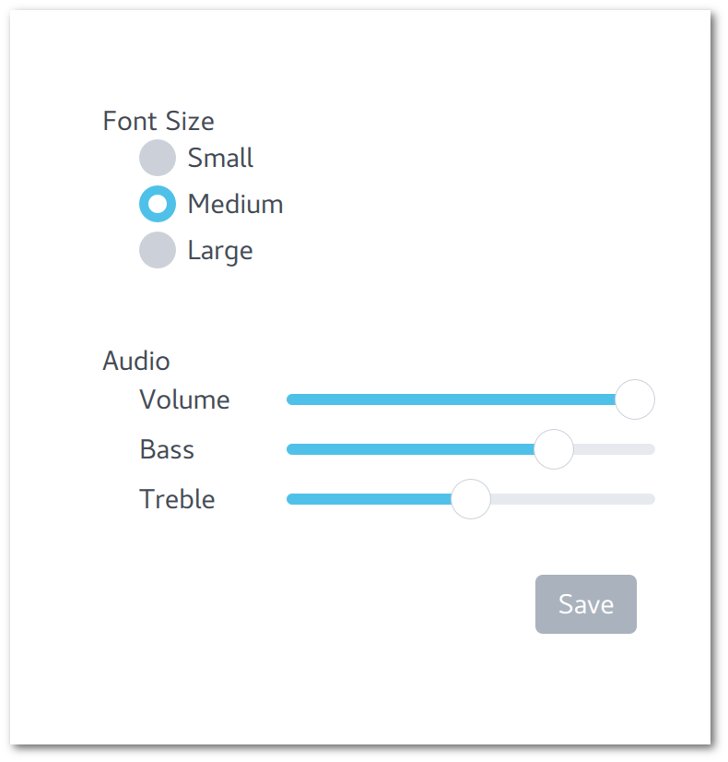Screen dimensions: 728x762
Task: Select the Small font size radio button
Action: click(158, 158)
